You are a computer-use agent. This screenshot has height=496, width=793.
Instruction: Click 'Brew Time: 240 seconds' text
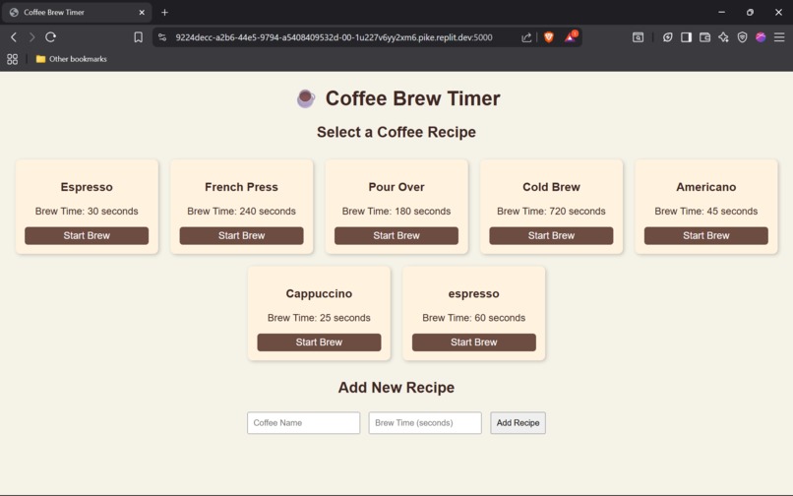(x=241, y=211)
